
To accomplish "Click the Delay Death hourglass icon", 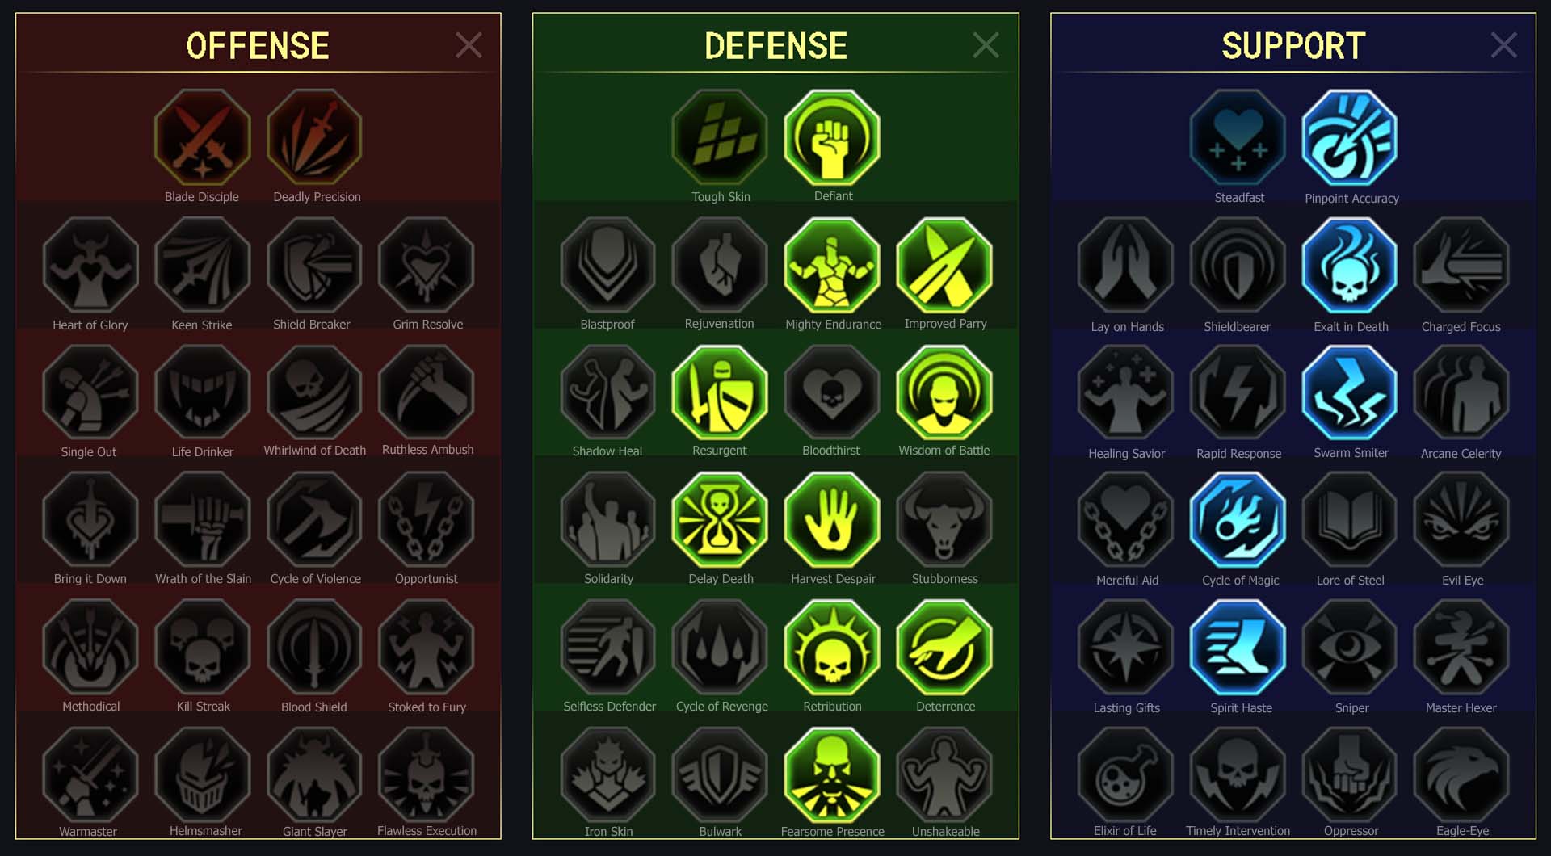I will click(720, 520).
